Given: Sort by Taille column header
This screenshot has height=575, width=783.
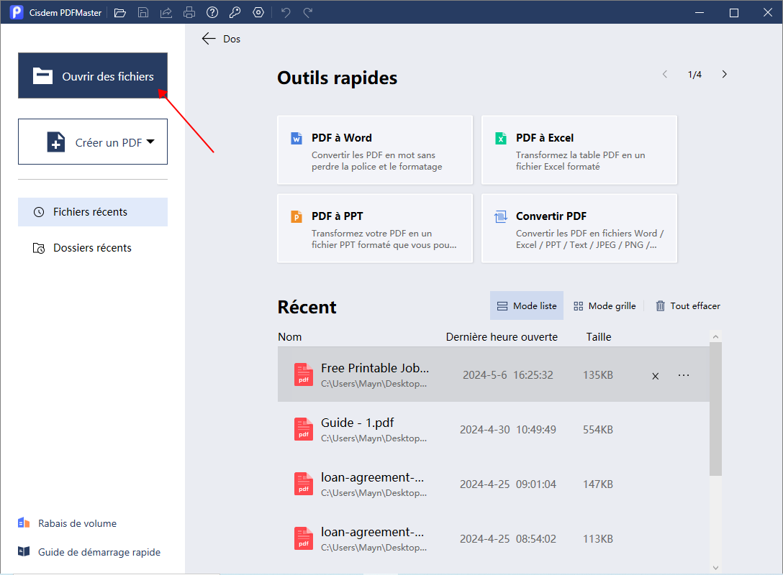Looking at the screenshot, I should (599, 337).
